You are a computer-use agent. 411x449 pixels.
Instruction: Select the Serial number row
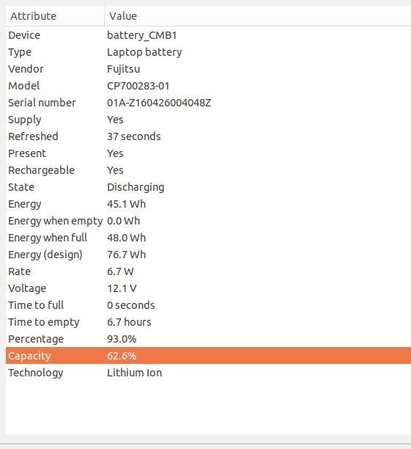point(208,103)
